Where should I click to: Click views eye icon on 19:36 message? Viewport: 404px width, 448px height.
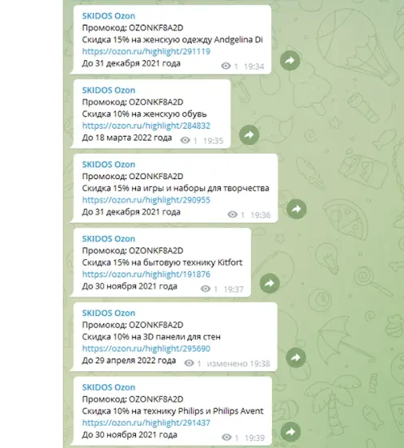232,214
